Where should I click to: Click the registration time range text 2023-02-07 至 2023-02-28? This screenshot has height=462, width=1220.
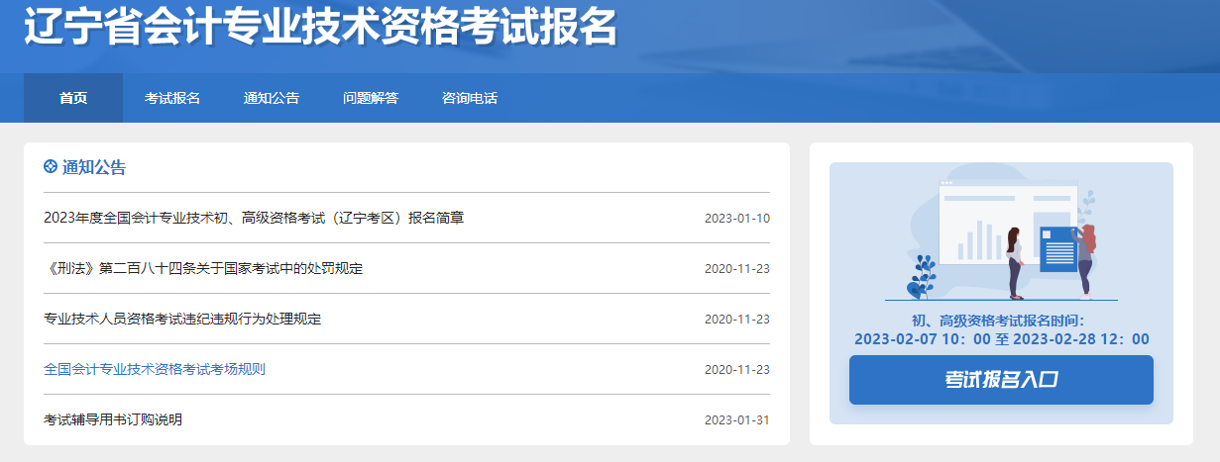coord(1001,339)
